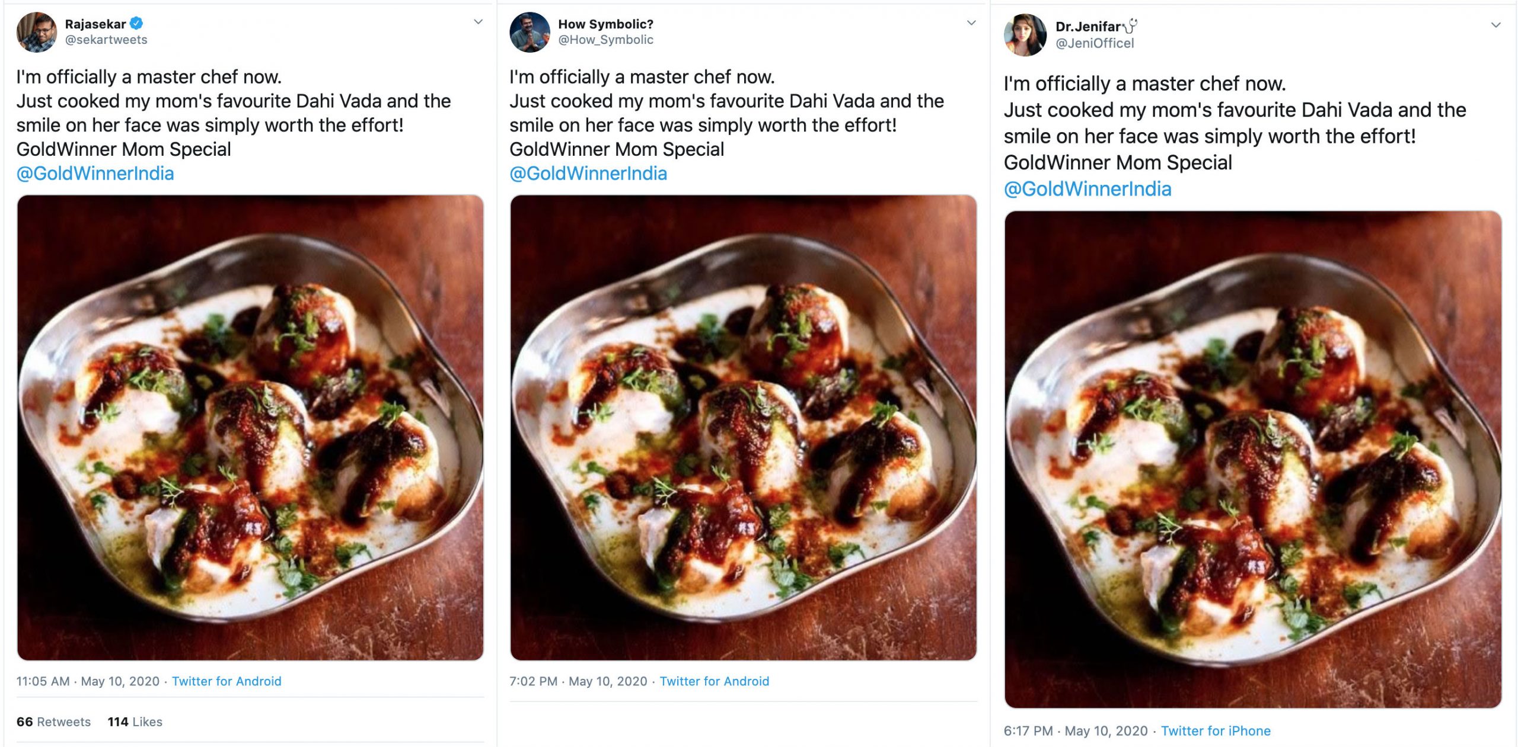View the 114 Likes list
Screen dimensions: 1518x747
(x=135, y=722)
